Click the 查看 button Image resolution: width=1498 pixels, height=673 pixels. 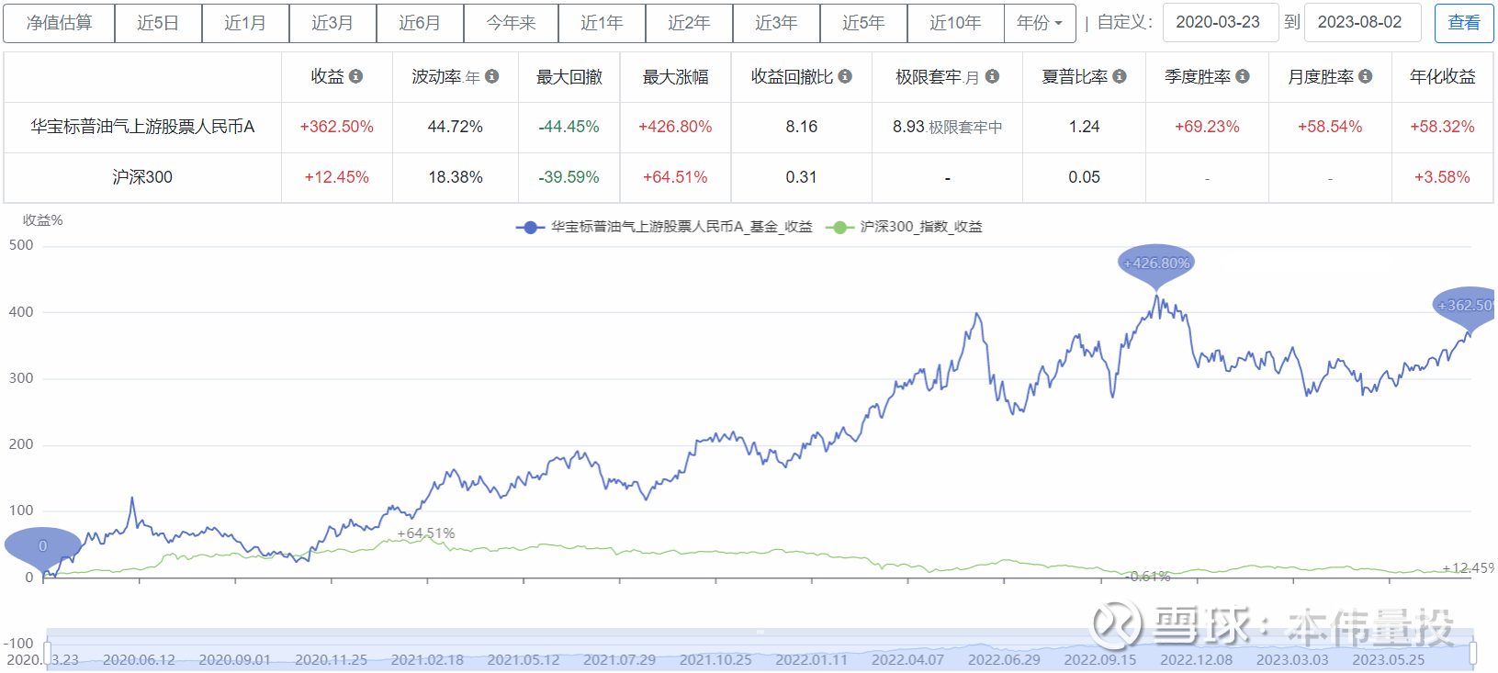pos(1463,23)
